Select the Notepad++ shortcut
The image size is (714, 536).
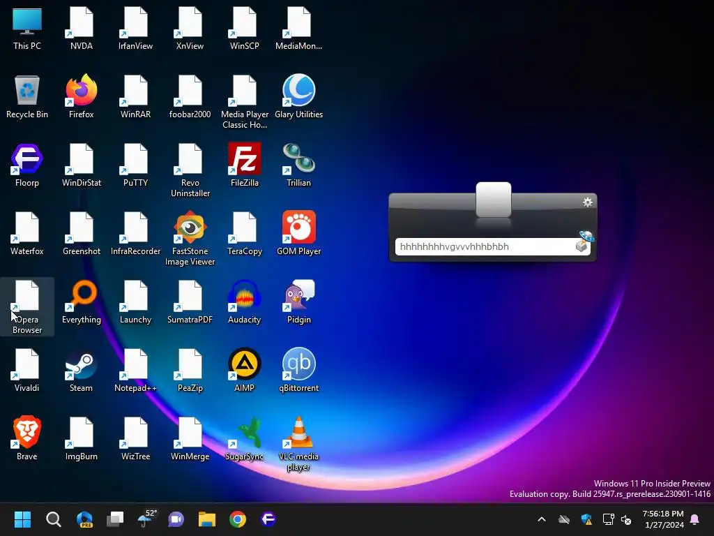pos(136,370)
